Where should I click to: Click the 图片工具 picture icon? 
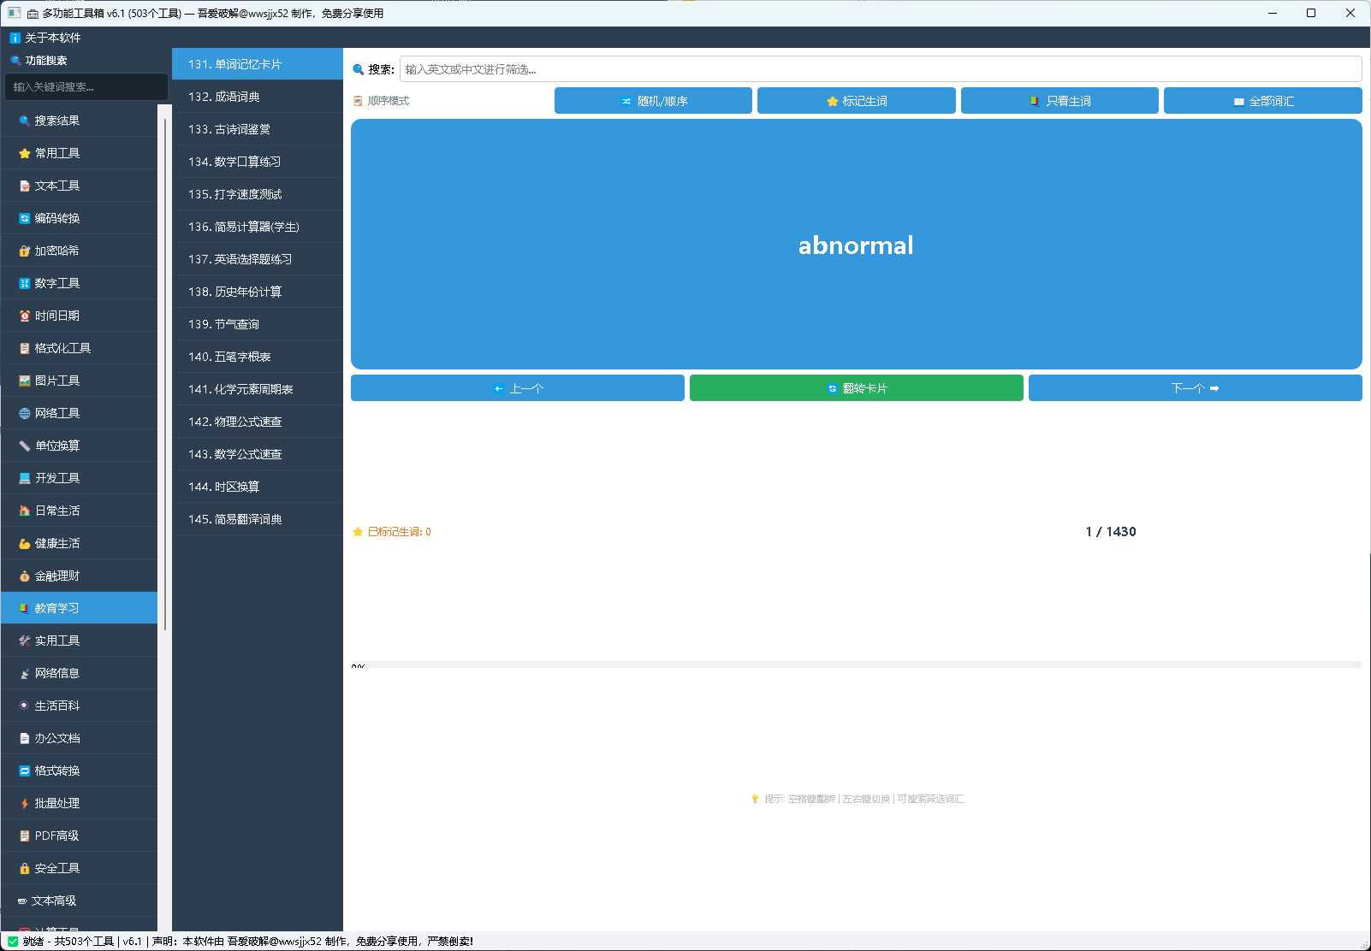[x=25, y=381]
